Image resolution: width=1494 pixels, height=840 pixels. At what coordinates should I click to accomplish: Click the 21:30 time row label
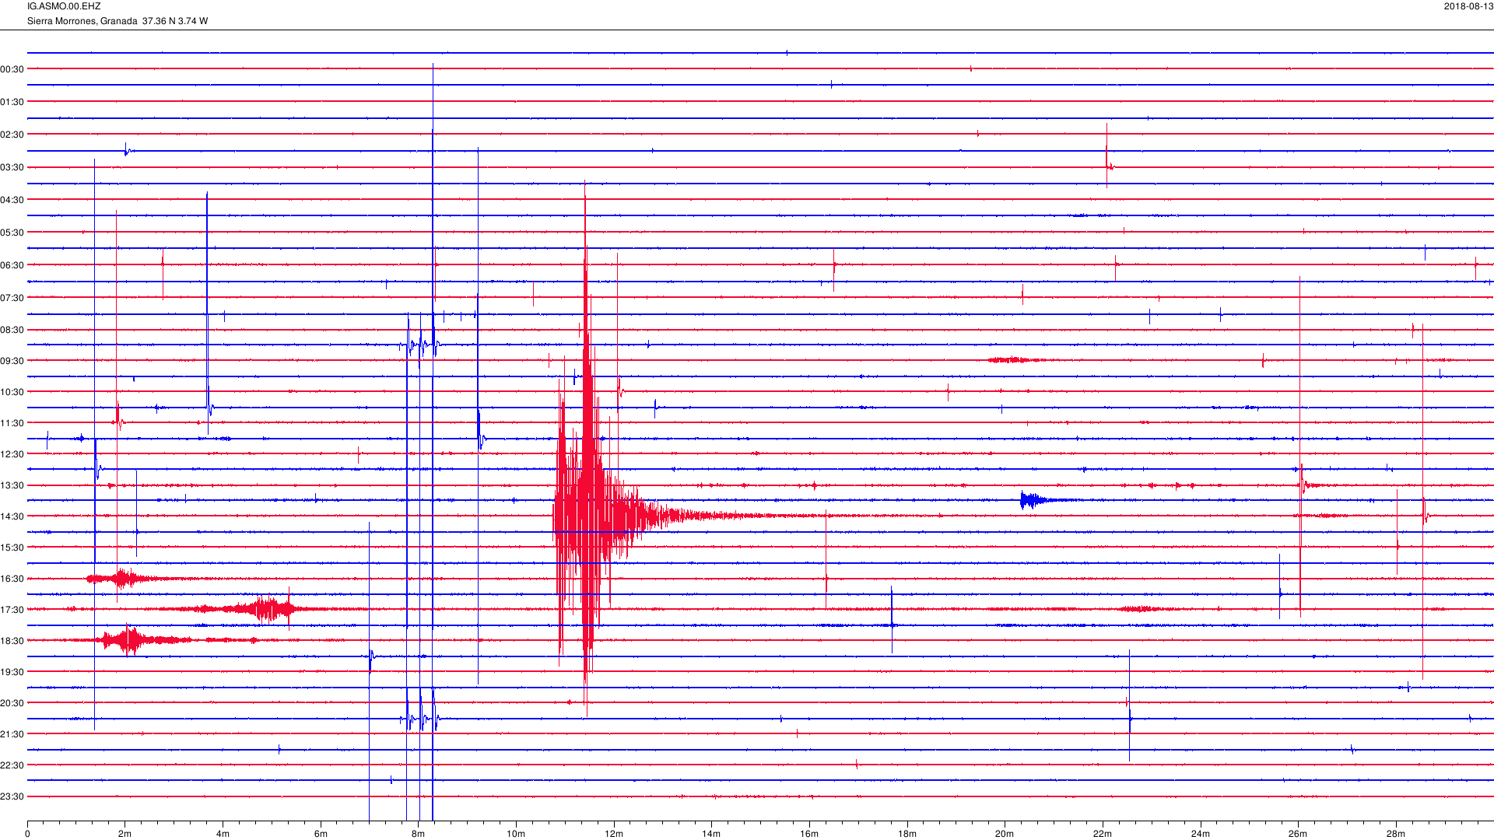click(12, 734)
